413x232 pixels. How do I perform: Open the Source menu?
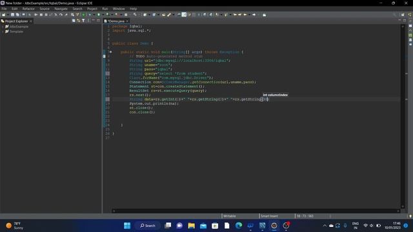45,8
